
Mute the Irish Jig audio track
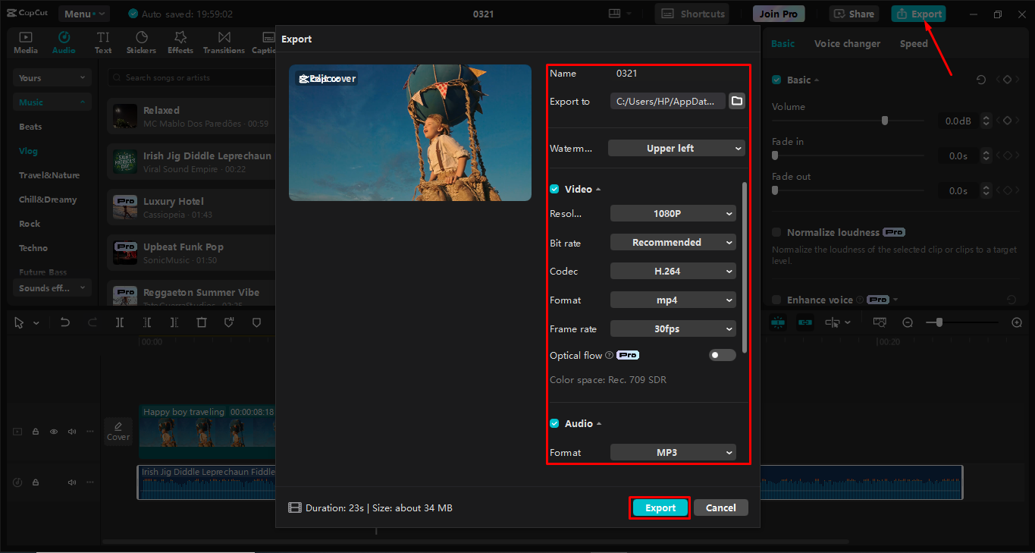click(x=71, y=482)
